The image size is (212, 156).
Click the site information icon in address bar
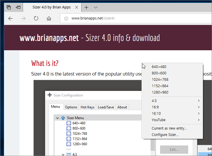point(66,18)
